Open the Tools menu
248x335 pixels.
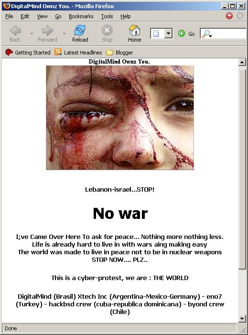(x=107, y=16)
